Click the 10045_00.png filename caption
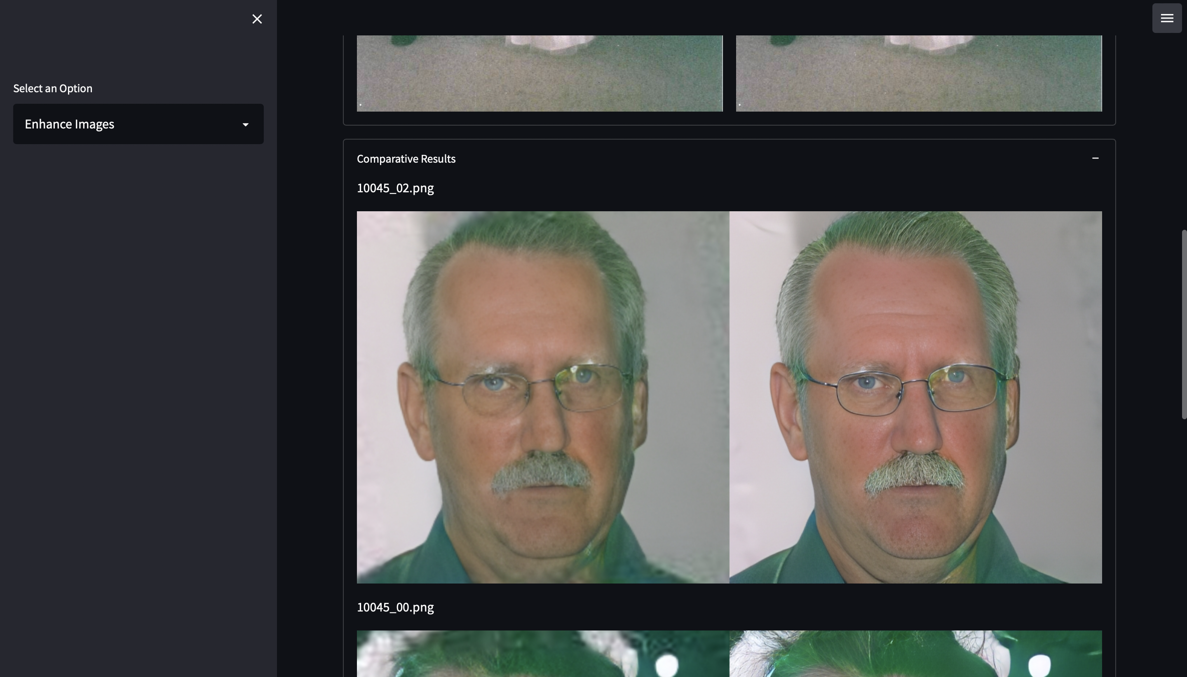 tap(395, 607)
